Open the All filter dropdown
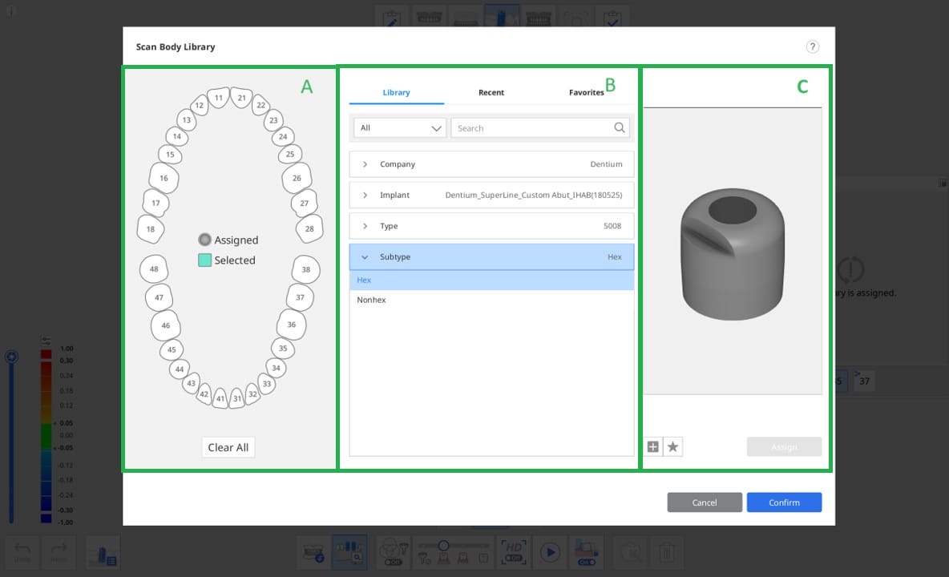Screen dimensions: 949x577 (399, 127)
